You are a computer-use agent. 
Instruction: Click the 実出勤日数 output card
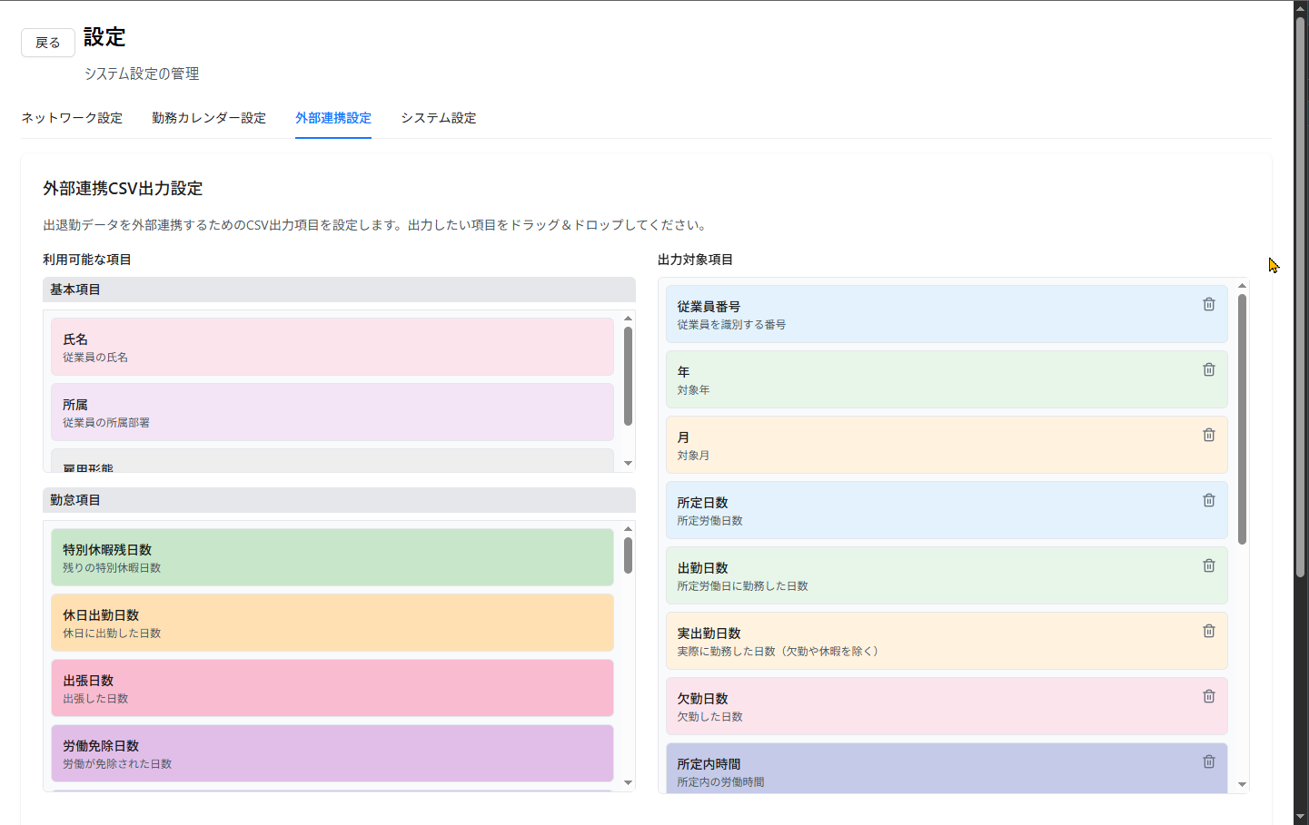pos(947,641)
